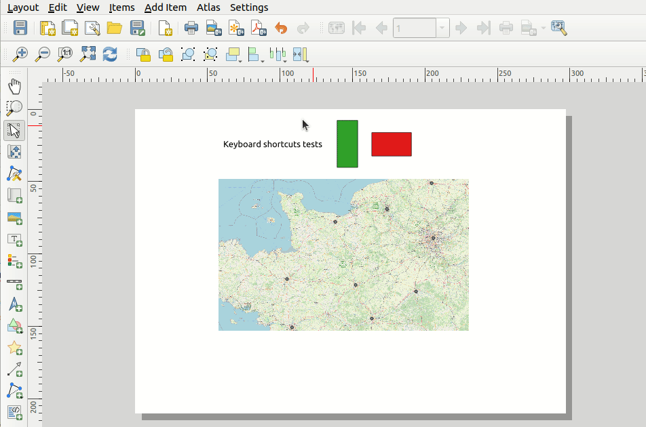The image size is (646, 427).
Task: Toggle the Select/Move Item tool
Action: (14, 130)
